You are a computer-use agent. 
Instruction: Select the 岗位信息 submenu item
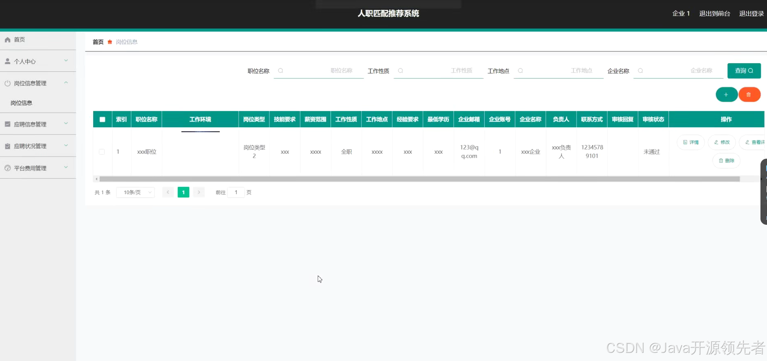(38, 103)
